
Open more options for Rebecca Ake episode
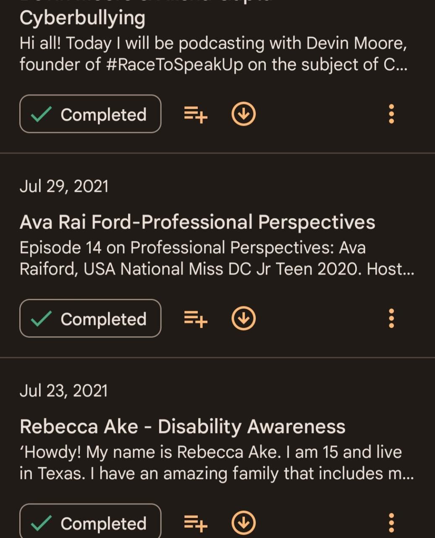(391, 523)
